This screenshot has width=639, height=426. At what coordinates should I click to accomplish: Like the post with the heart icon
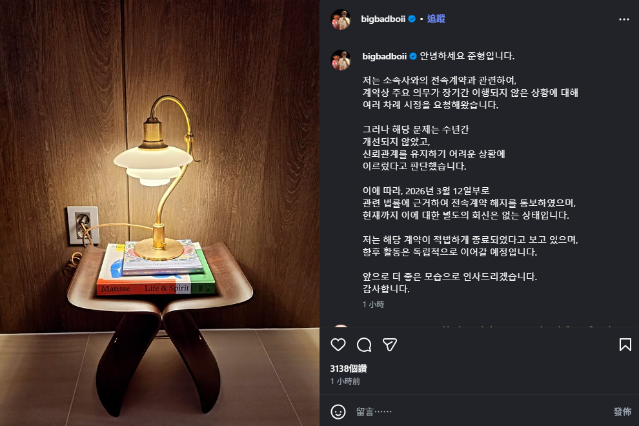click(x=338, y=345)
